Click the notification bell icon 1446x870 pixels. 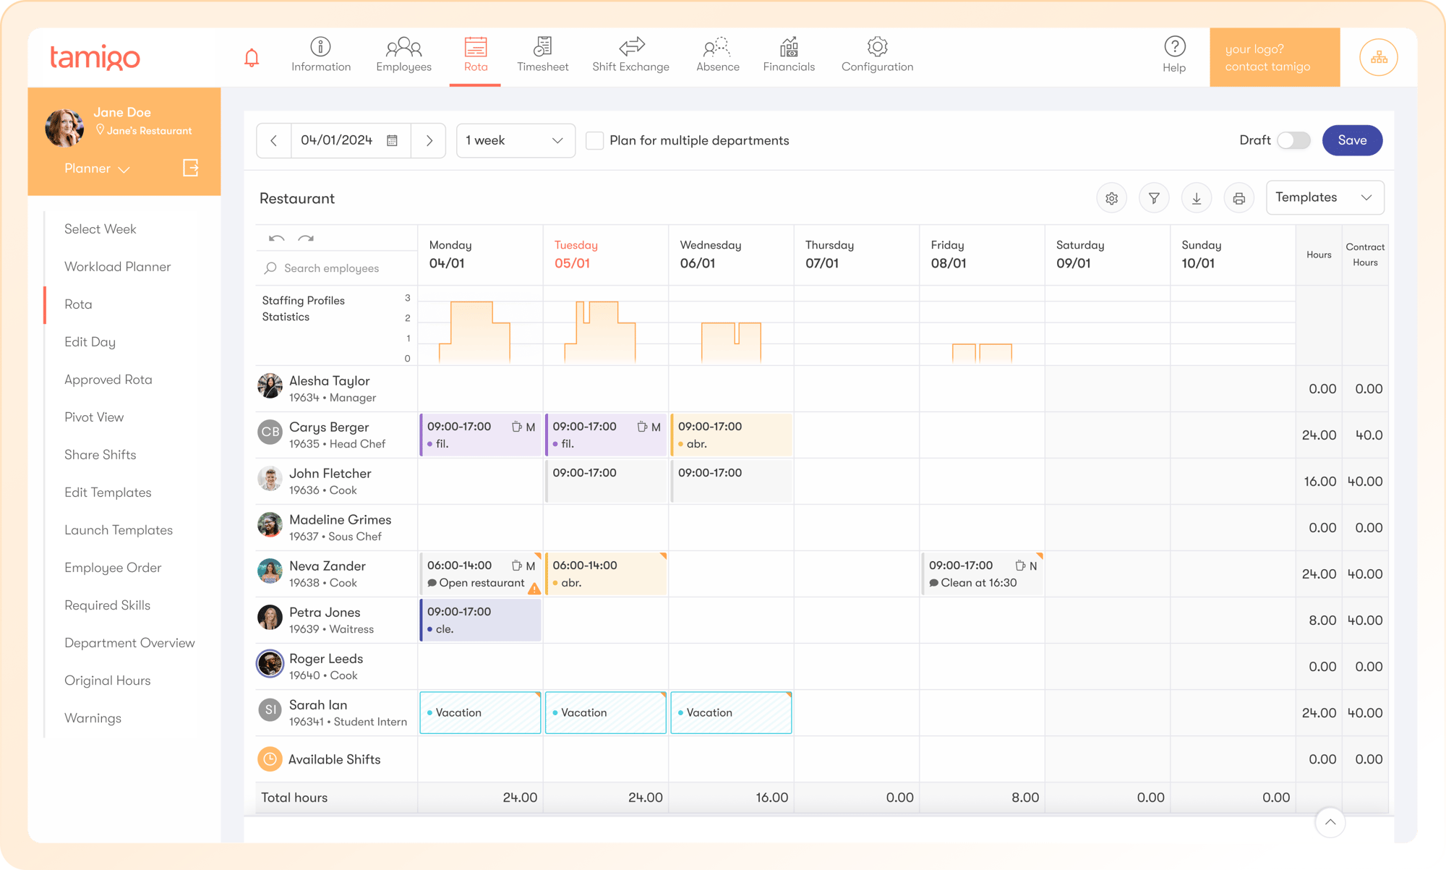(252, 58)
